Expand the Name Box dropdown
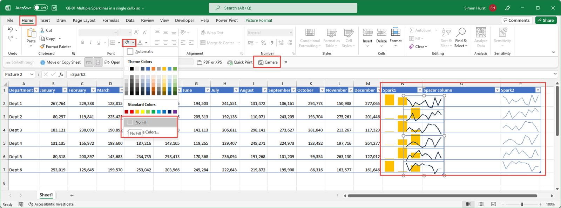Screen dimensions: 561x208 (32, 74)
